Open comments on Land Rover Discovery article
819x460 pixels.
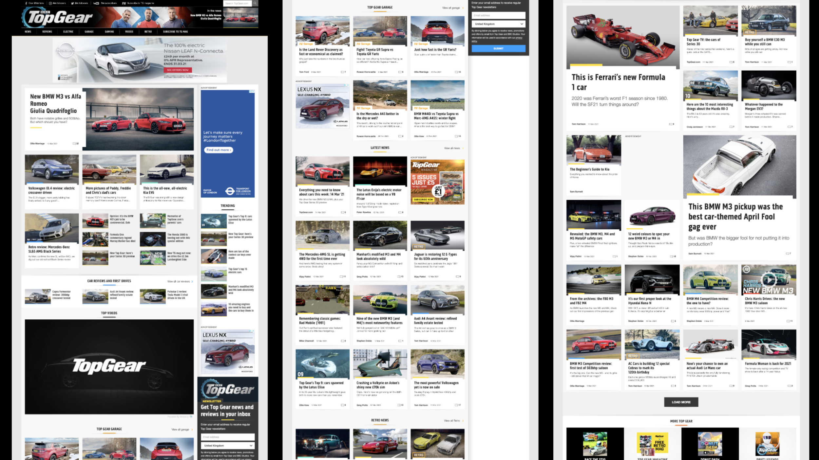[343, 72]
